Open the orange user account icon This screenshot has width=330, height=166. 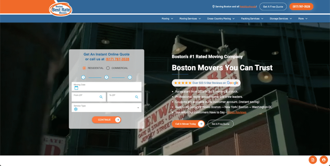pos(324,160)
